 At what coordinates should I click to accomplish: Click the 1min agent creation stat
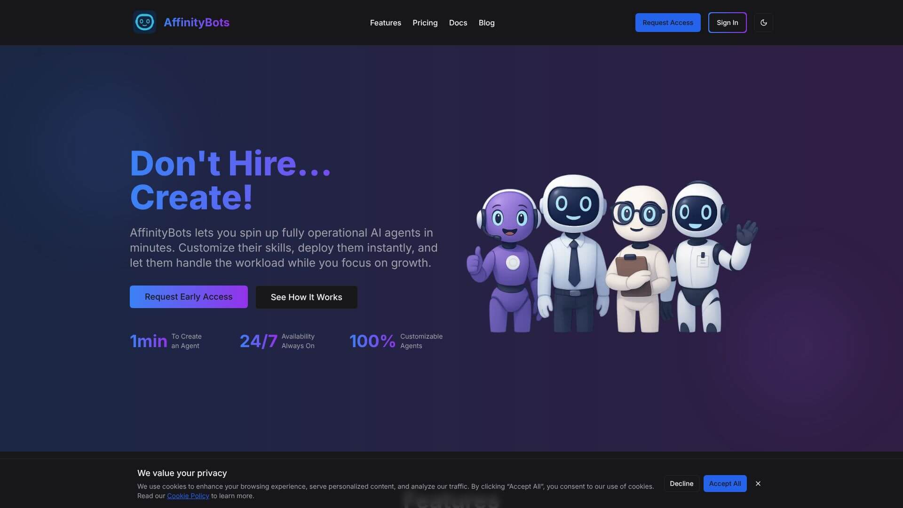pos(166,340)
